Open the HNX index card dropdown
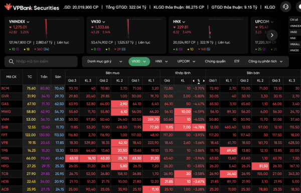Image resolution: width=301 pixels, height=193 pixels. [x=184, y=22]
